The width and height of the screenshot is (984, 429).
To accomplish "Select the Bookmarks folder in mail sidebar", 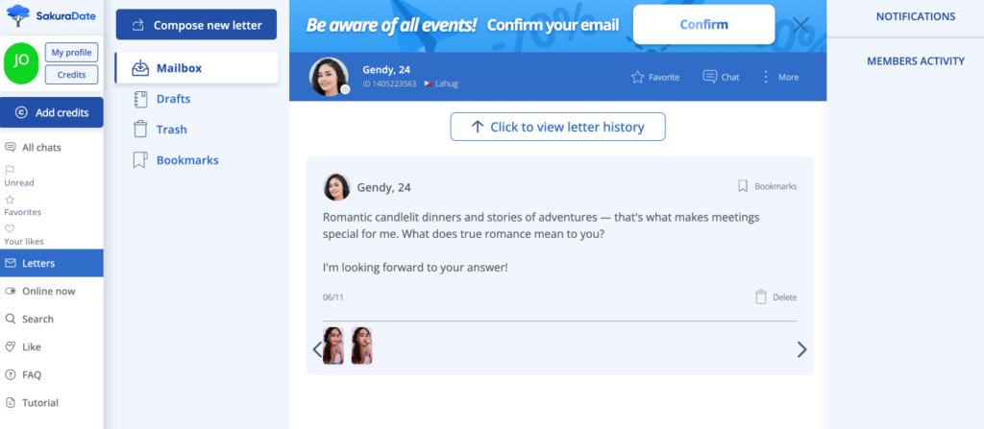I will (x=186, y=160).
